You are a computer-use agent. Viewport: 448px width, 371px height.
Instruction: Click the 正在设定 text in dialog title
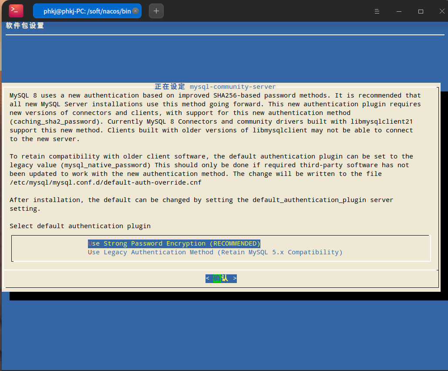[x=170, y=87]
